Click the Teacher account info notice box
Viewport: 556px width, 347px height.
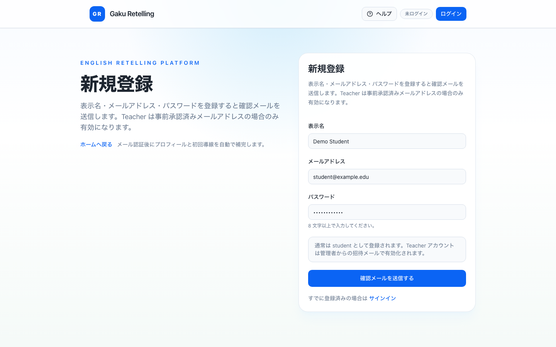pos(387,249)
